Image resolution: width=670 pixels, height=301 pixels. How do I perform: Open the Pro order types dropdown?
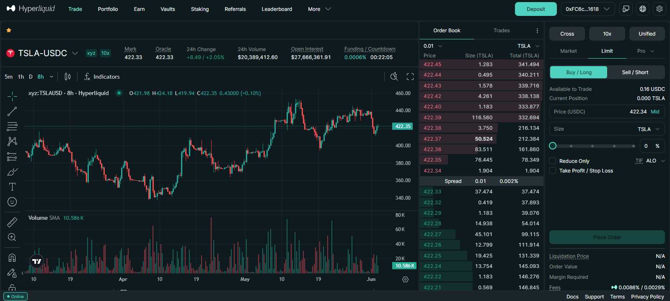[x=646, y=51]
